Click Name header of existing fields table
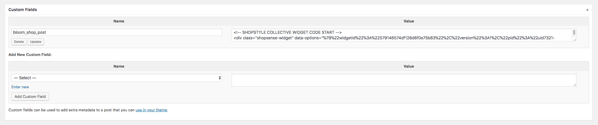This screenshot has height=125, width=598. 119,21
